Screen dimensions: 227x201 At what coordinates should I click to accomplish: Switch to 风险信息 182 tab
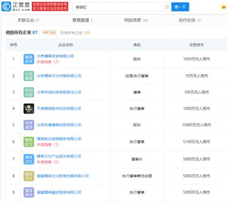point(136,20)
